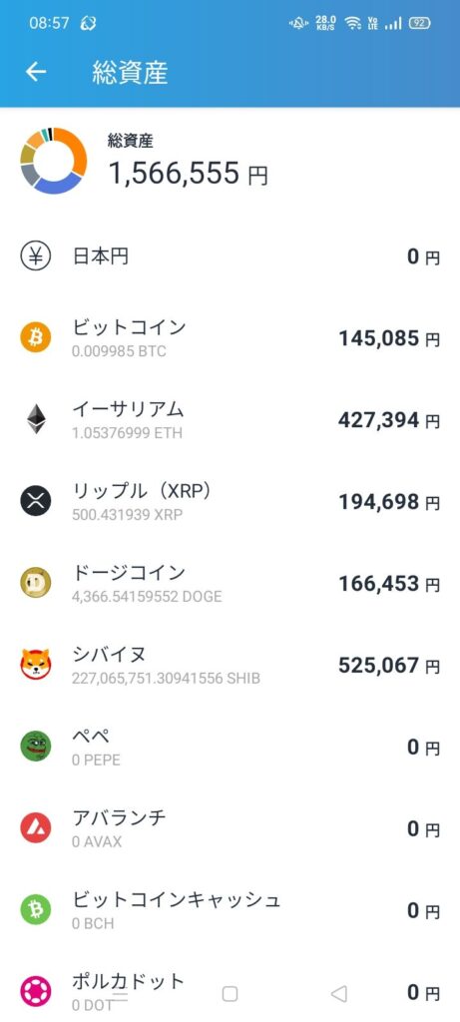Tap the Bitcoin Cash green icon
This screenshot has width=460, height=1022.
[35, 910]
